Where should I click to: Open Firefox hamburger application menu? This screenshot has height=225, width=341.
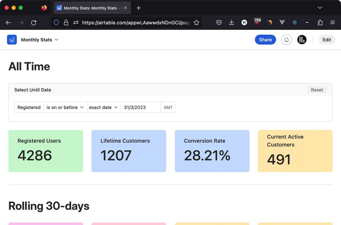pyautogui.click(x=332, y=23)
